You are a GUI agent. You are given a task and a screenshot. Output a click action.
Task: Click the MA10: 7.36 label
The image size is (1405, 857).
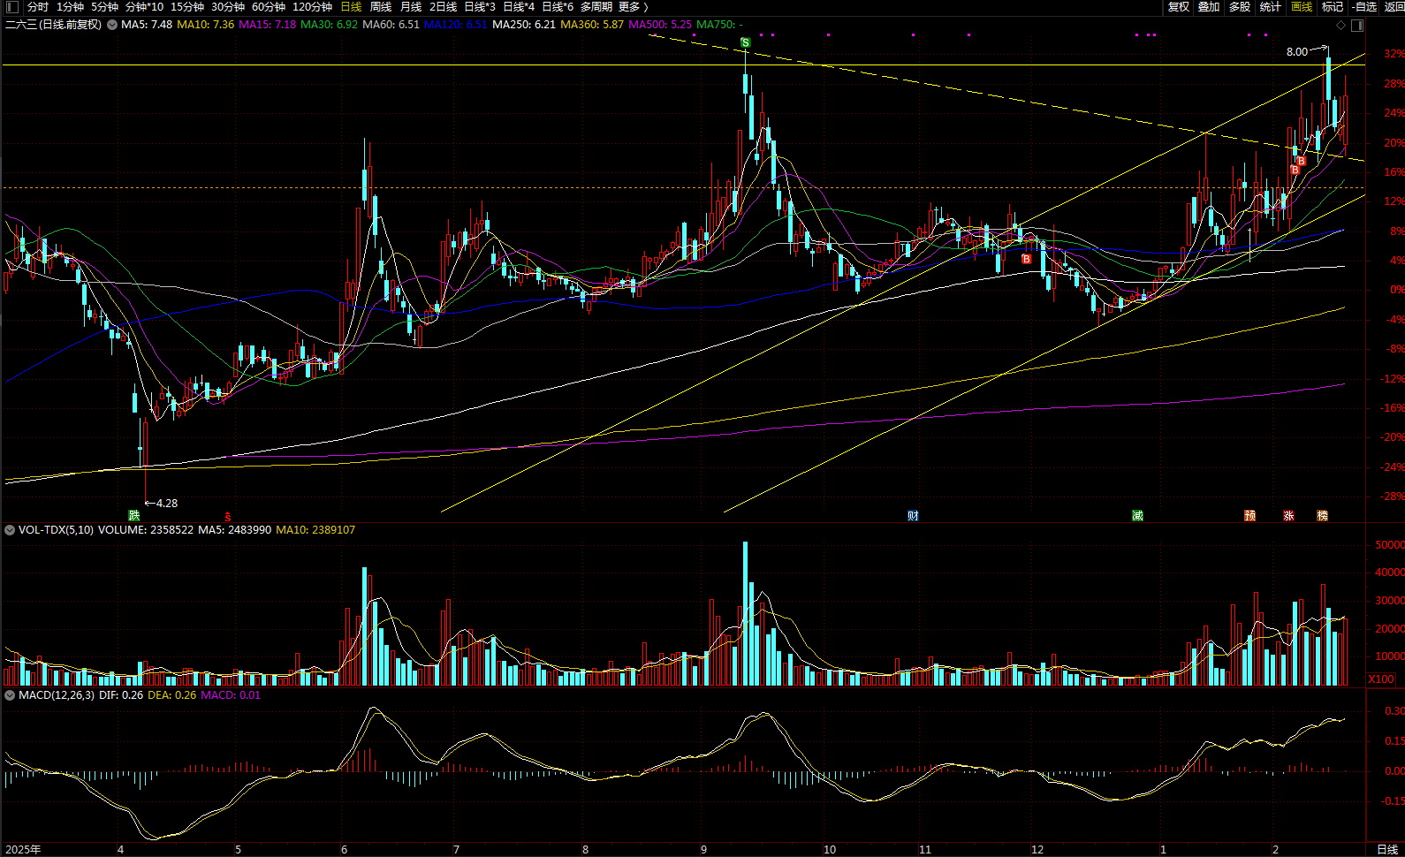click(x=206, y=25)
